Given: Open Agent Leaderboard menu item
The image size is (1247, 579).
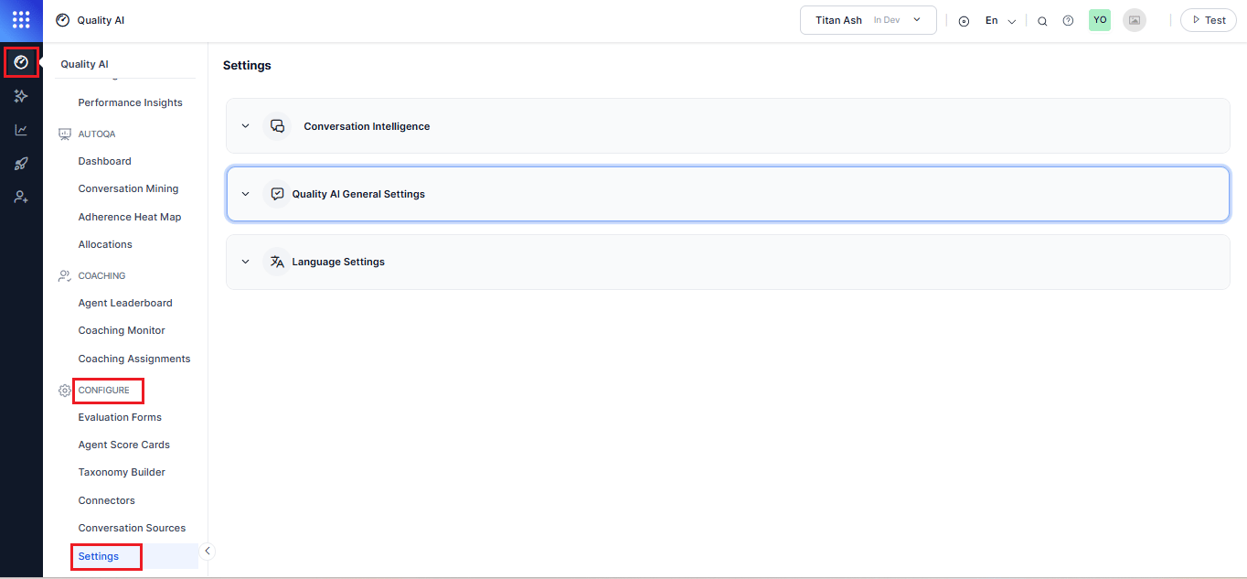Looking at the screenshot, I should click(x=125, y=303).
